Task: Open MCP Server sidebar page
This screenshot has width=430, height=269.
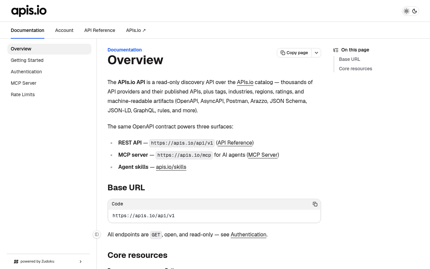Action: pos(49,83)
